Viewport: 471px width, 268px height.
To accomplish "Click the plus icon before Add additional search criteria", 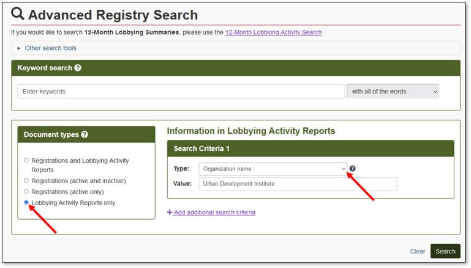I will pos(170,212).
